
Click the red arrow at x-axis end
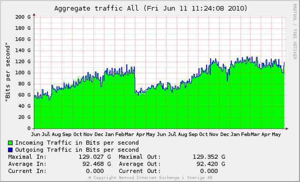pos(287,129)
